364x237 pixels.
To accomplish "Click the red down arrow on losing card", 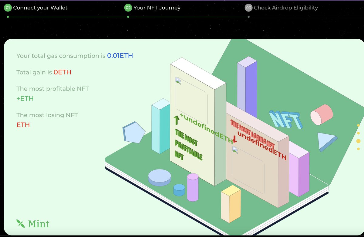I will [234, 140].
